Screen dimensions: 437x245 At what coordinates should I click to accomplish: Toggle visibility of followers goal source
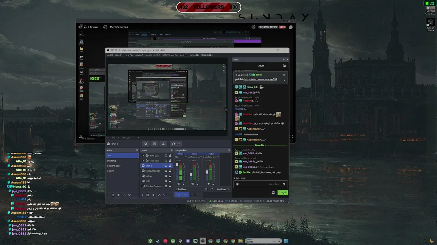point(166,171)
